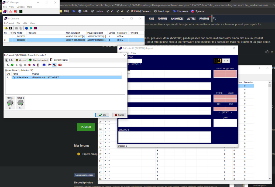The image size is (275, 187).
Task: Click the previous preset arrow beside the digit display
Action: (224, 61)
